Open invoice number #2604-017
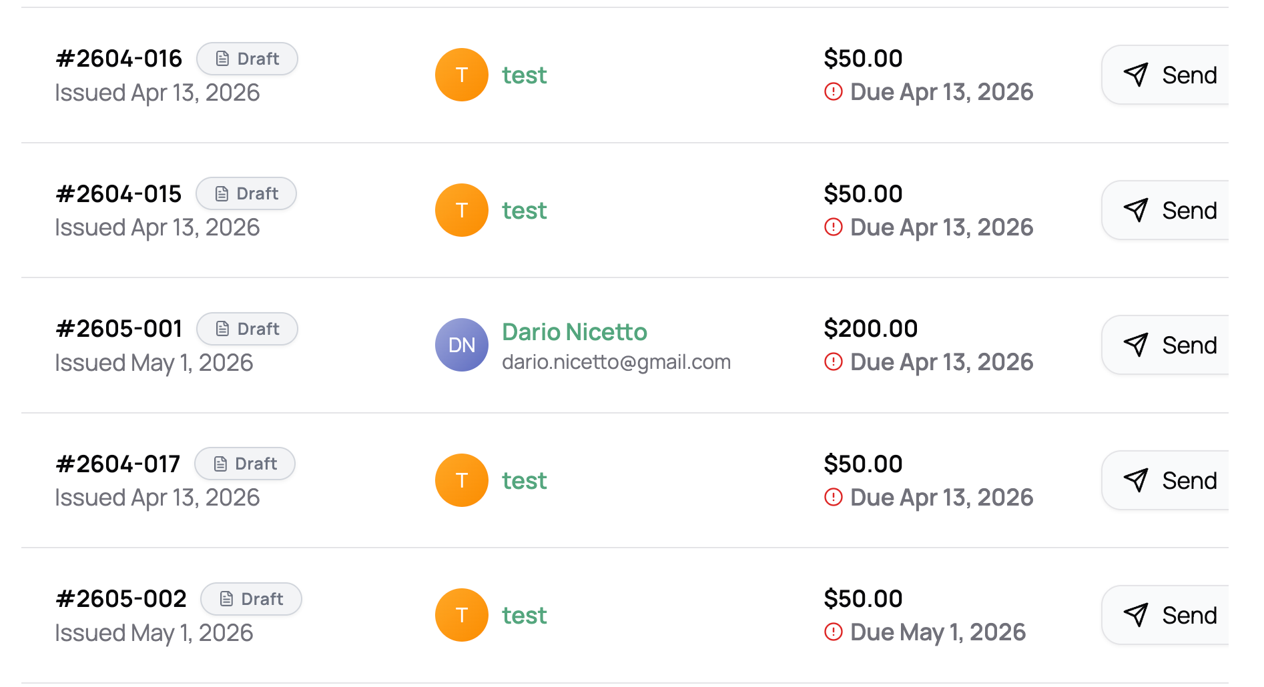 (x=118, y=464)
